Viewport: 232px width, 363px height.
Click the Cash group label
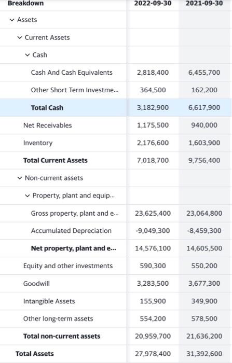coord(39,55)
